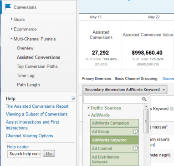Open the Time Lag report
The image size is (174, 166).
pos(26,75)
